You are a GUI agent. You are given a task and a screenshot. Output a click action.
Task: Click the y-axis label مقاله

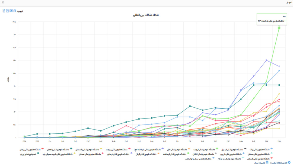(x=8, y=80)
